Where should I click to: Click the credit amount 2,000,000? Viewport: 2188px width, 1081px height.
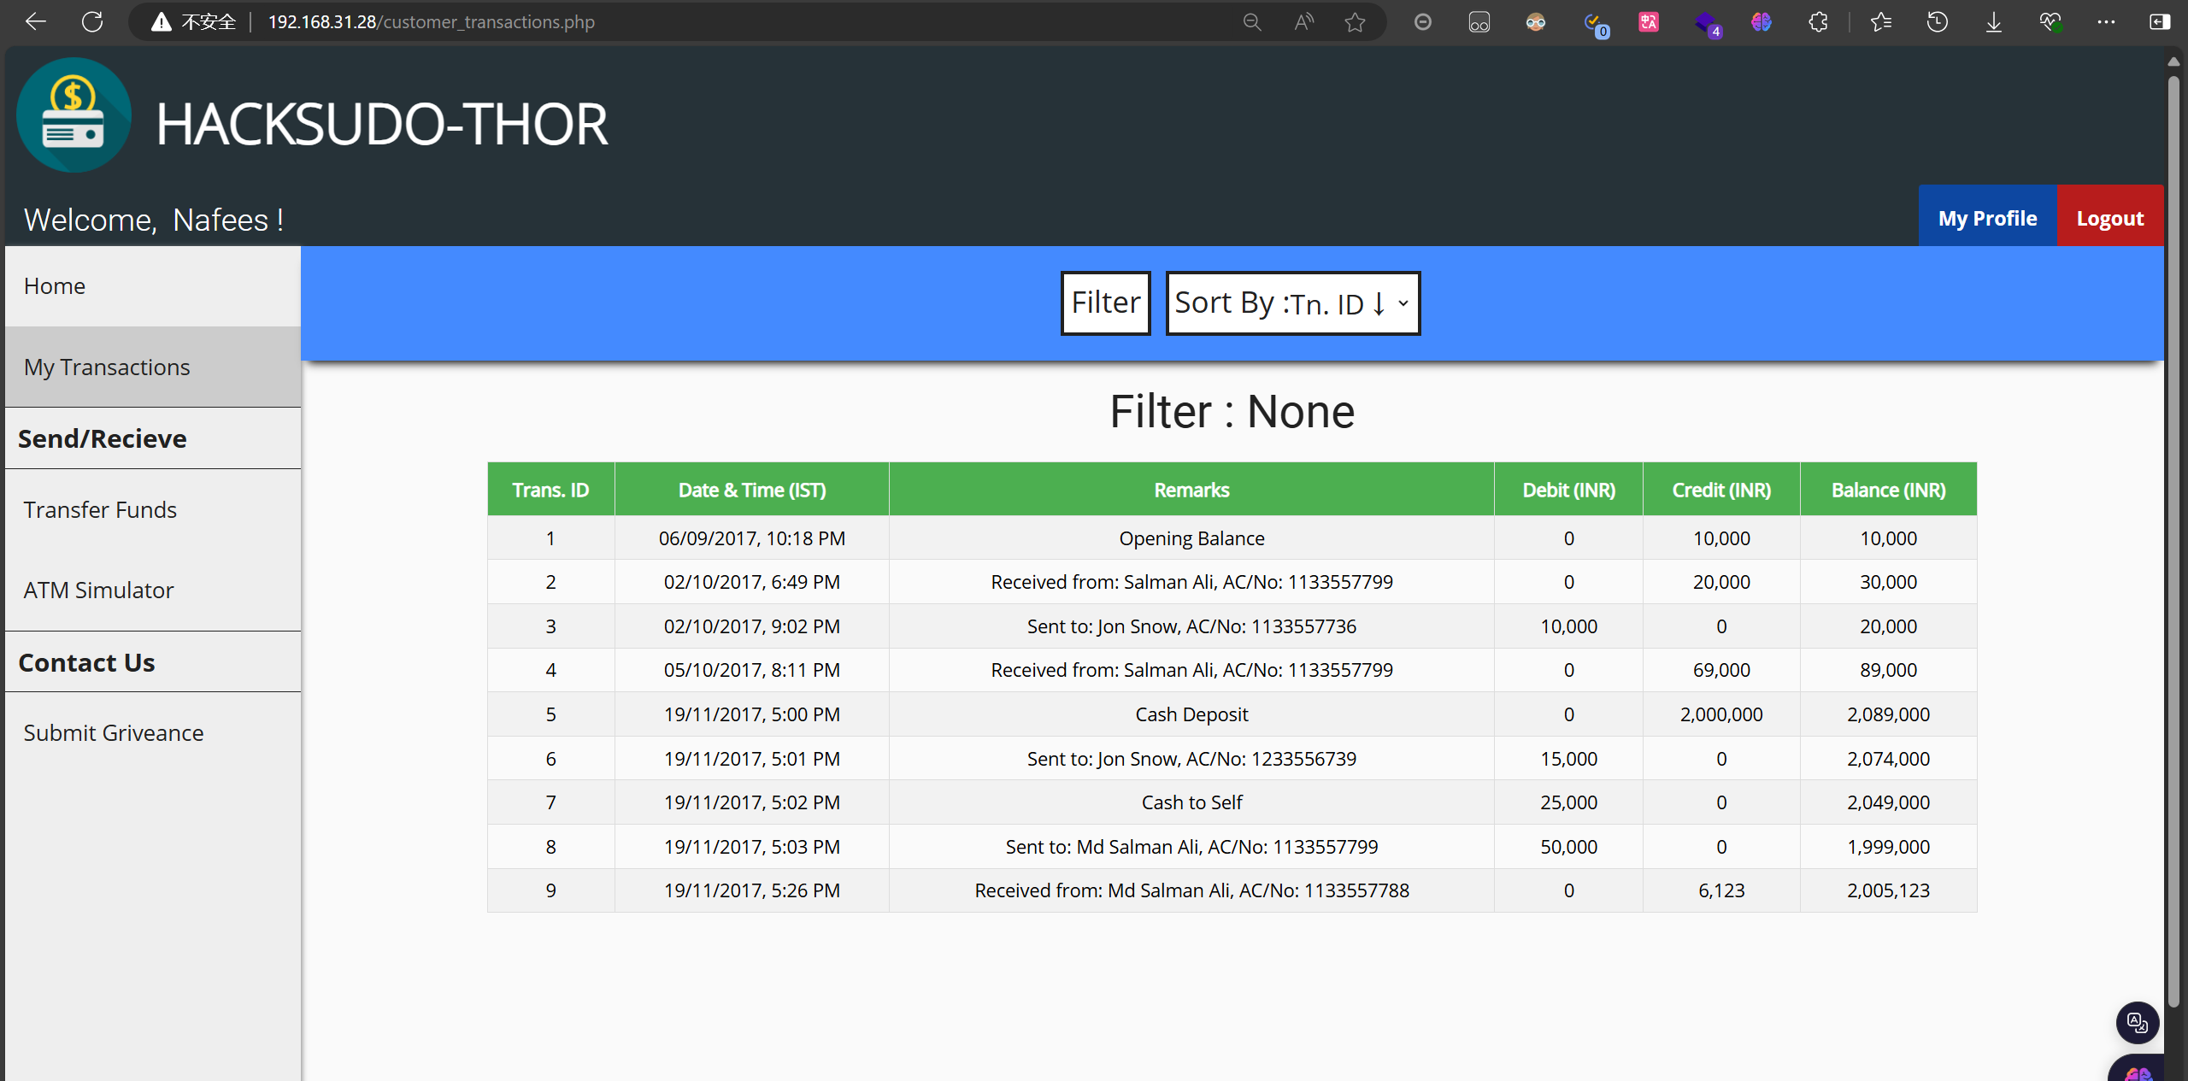click(1721, 714)
